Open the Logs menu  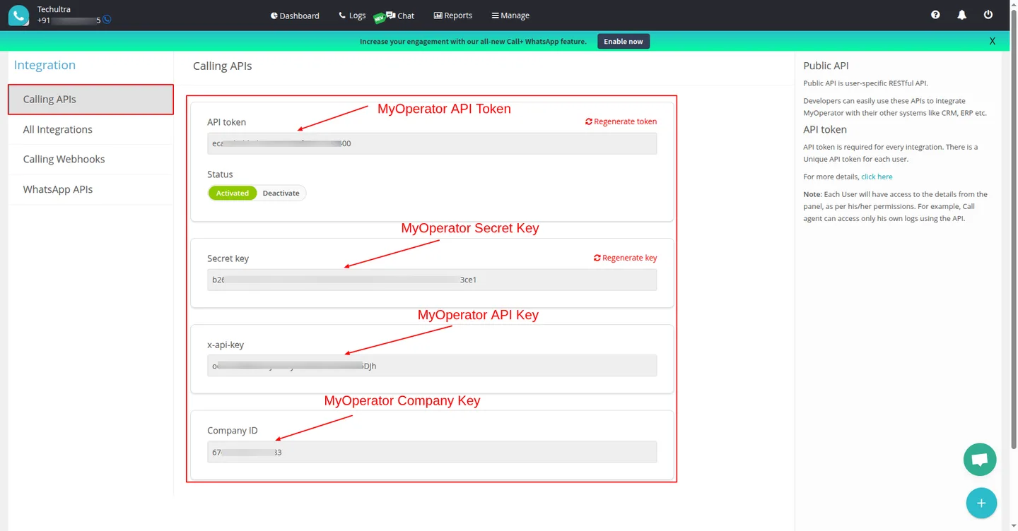click(352, 16)
